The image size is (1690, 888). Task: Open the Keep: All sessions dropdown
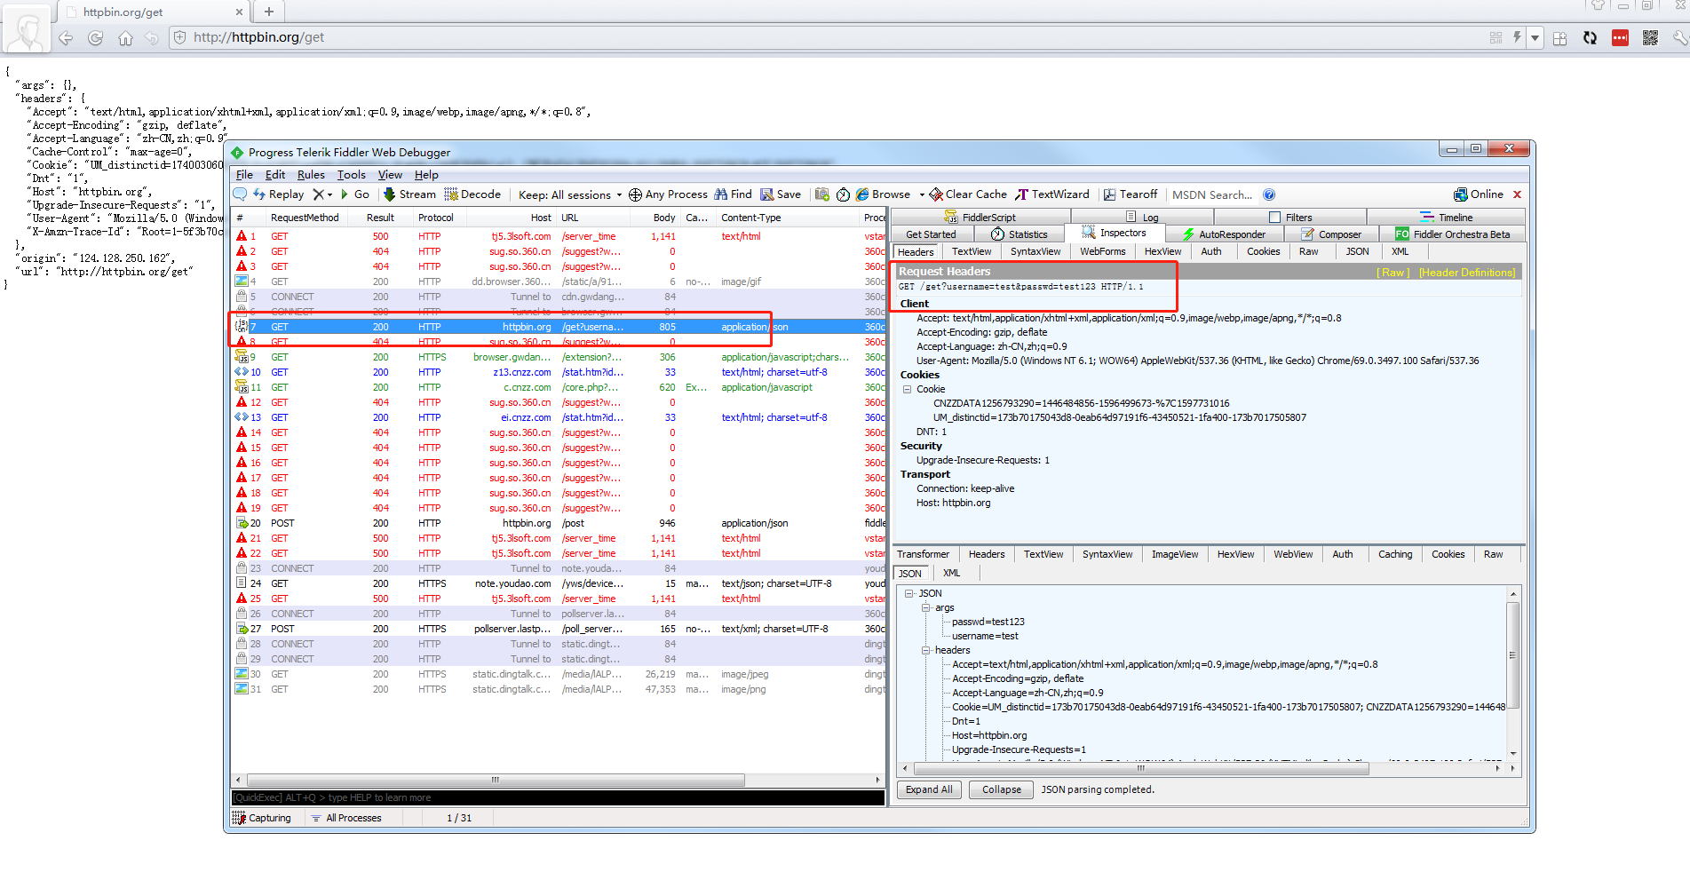tap(570, 194)
